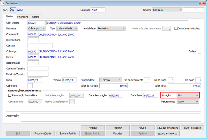Open the Faturamento dropdown

[188, 102]
